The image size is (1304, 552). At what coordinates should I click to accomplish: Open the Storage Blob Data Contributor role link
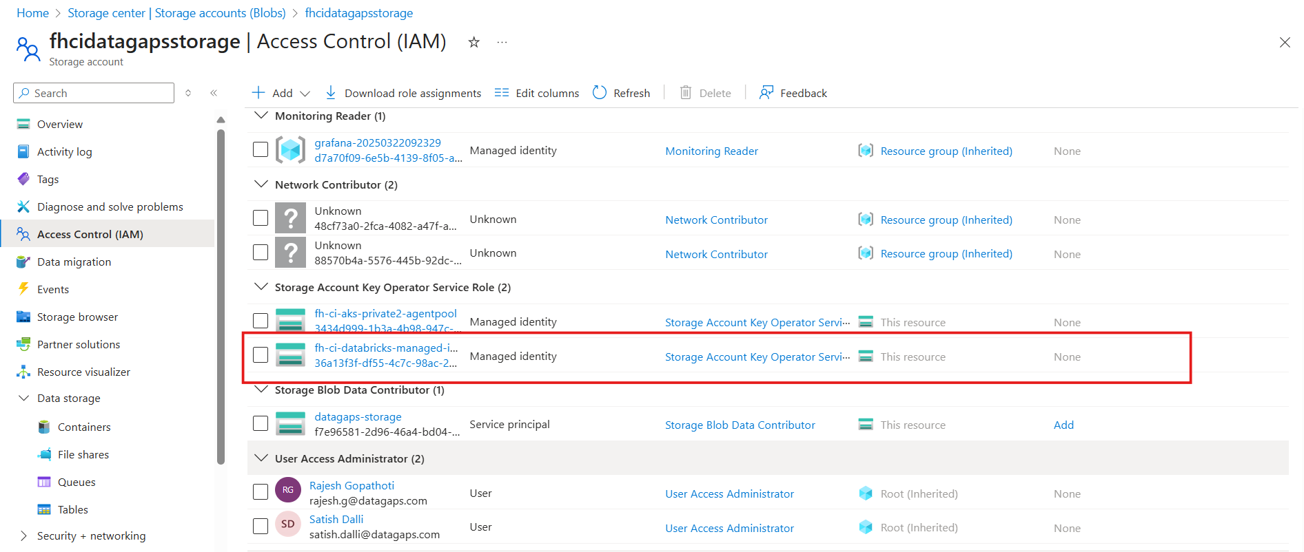point(740,425)
